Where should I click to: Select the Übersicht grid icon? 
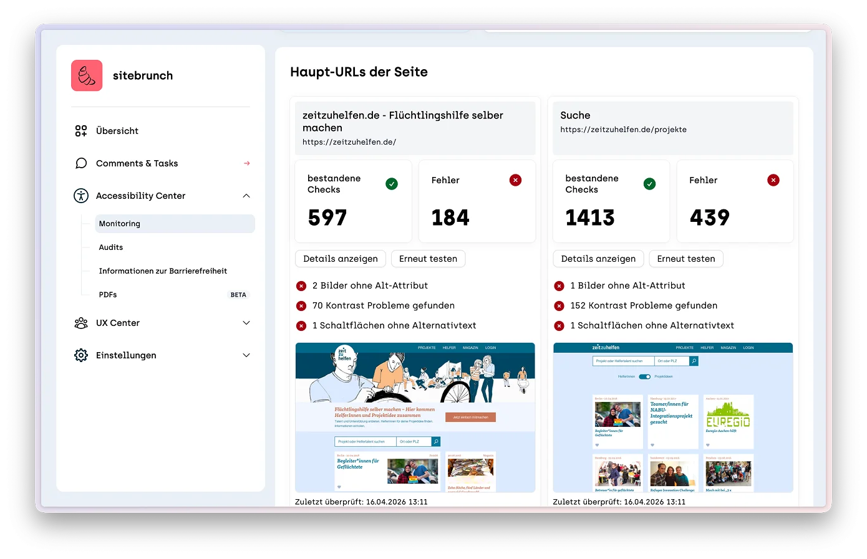(80, 131)
